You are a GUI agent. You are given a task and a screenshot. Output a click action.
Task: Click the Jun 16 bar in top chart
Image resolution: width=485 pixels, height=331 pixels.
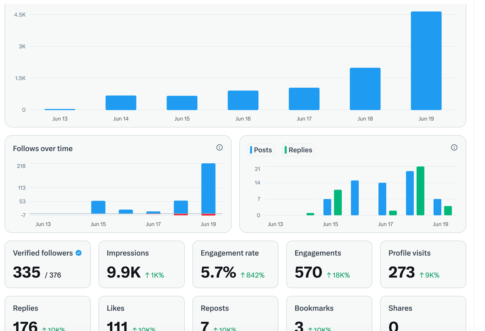click(x=243, y=100)
